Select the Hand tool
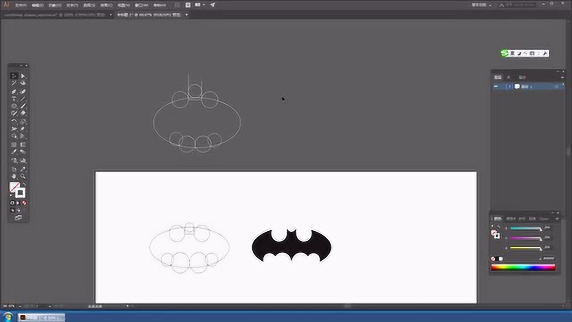Image resolution: width=572 pixels, height=322 pixels. 14,176
